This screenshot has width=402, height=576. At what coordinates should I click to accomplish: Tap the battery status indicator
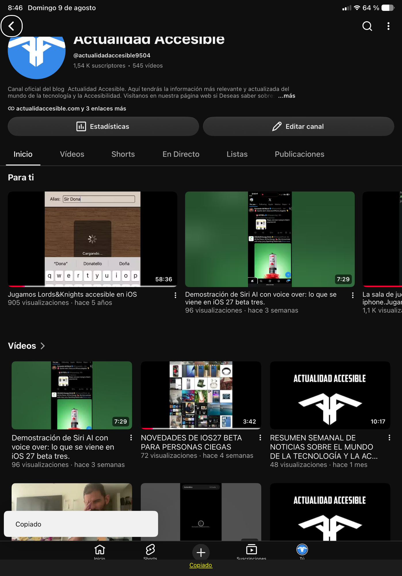[387, 8]
